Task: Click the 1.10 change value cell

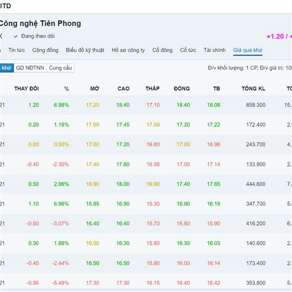Action: click(x=34, y=204)
